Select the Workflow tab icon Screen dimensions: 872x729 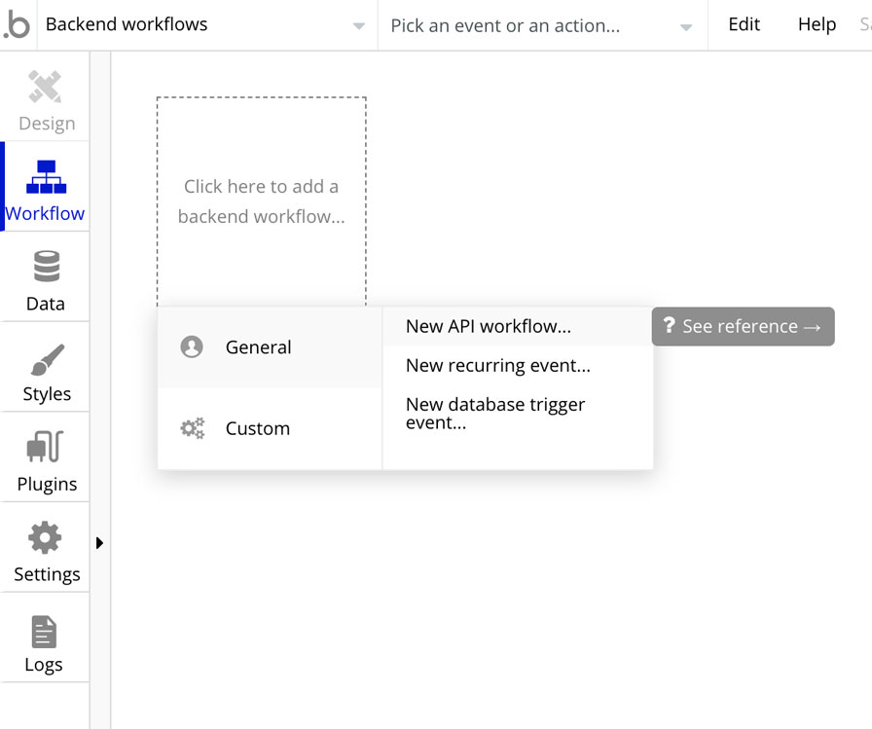pyautogui.click(x=46, y=177)
